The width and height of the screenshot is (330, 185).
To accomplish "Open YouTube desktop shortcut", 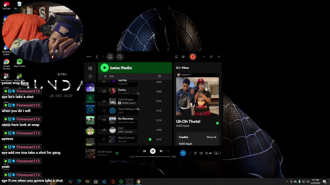I will (6, 6).
